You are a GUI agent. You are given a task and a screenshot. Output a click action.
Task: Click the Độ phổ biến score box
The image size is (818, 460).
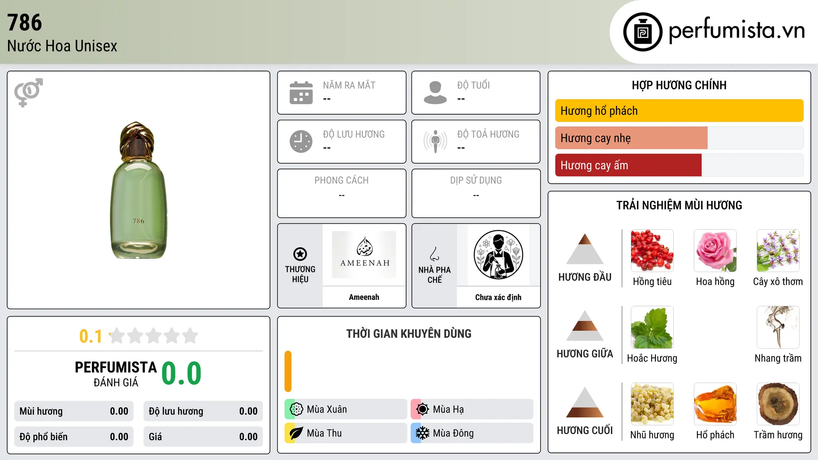click(74, 437)
